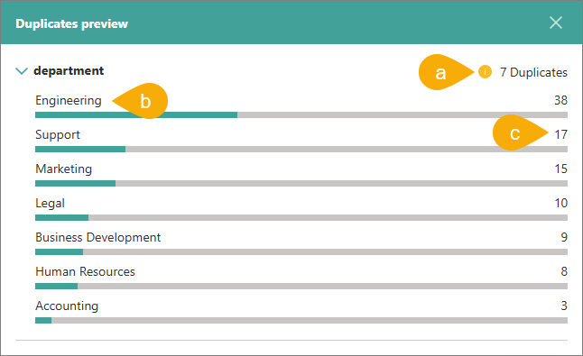Click the Support count 17
The image size is (583, 356).
pyautogui.click(x=561, y=134)
